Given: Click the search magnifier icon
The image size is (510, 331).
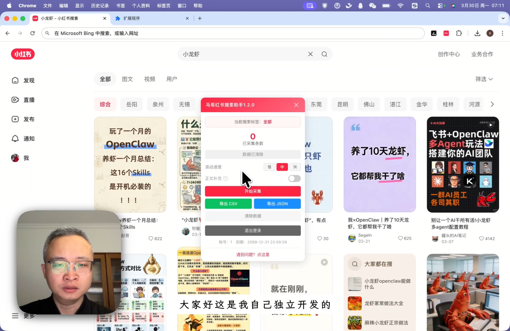Looking at the screenshot, I should pyautogui.click(x=324, y=54).
